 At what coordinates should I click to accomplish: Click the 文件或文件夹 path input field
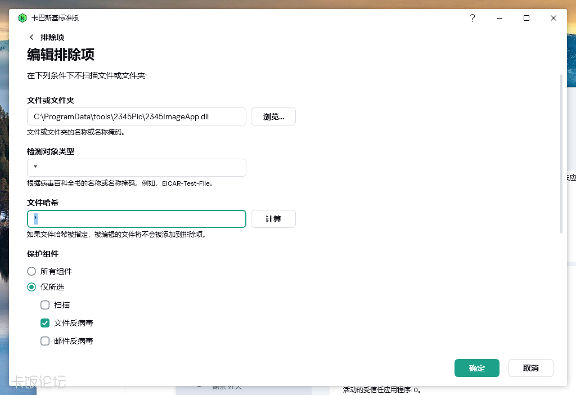137,116
